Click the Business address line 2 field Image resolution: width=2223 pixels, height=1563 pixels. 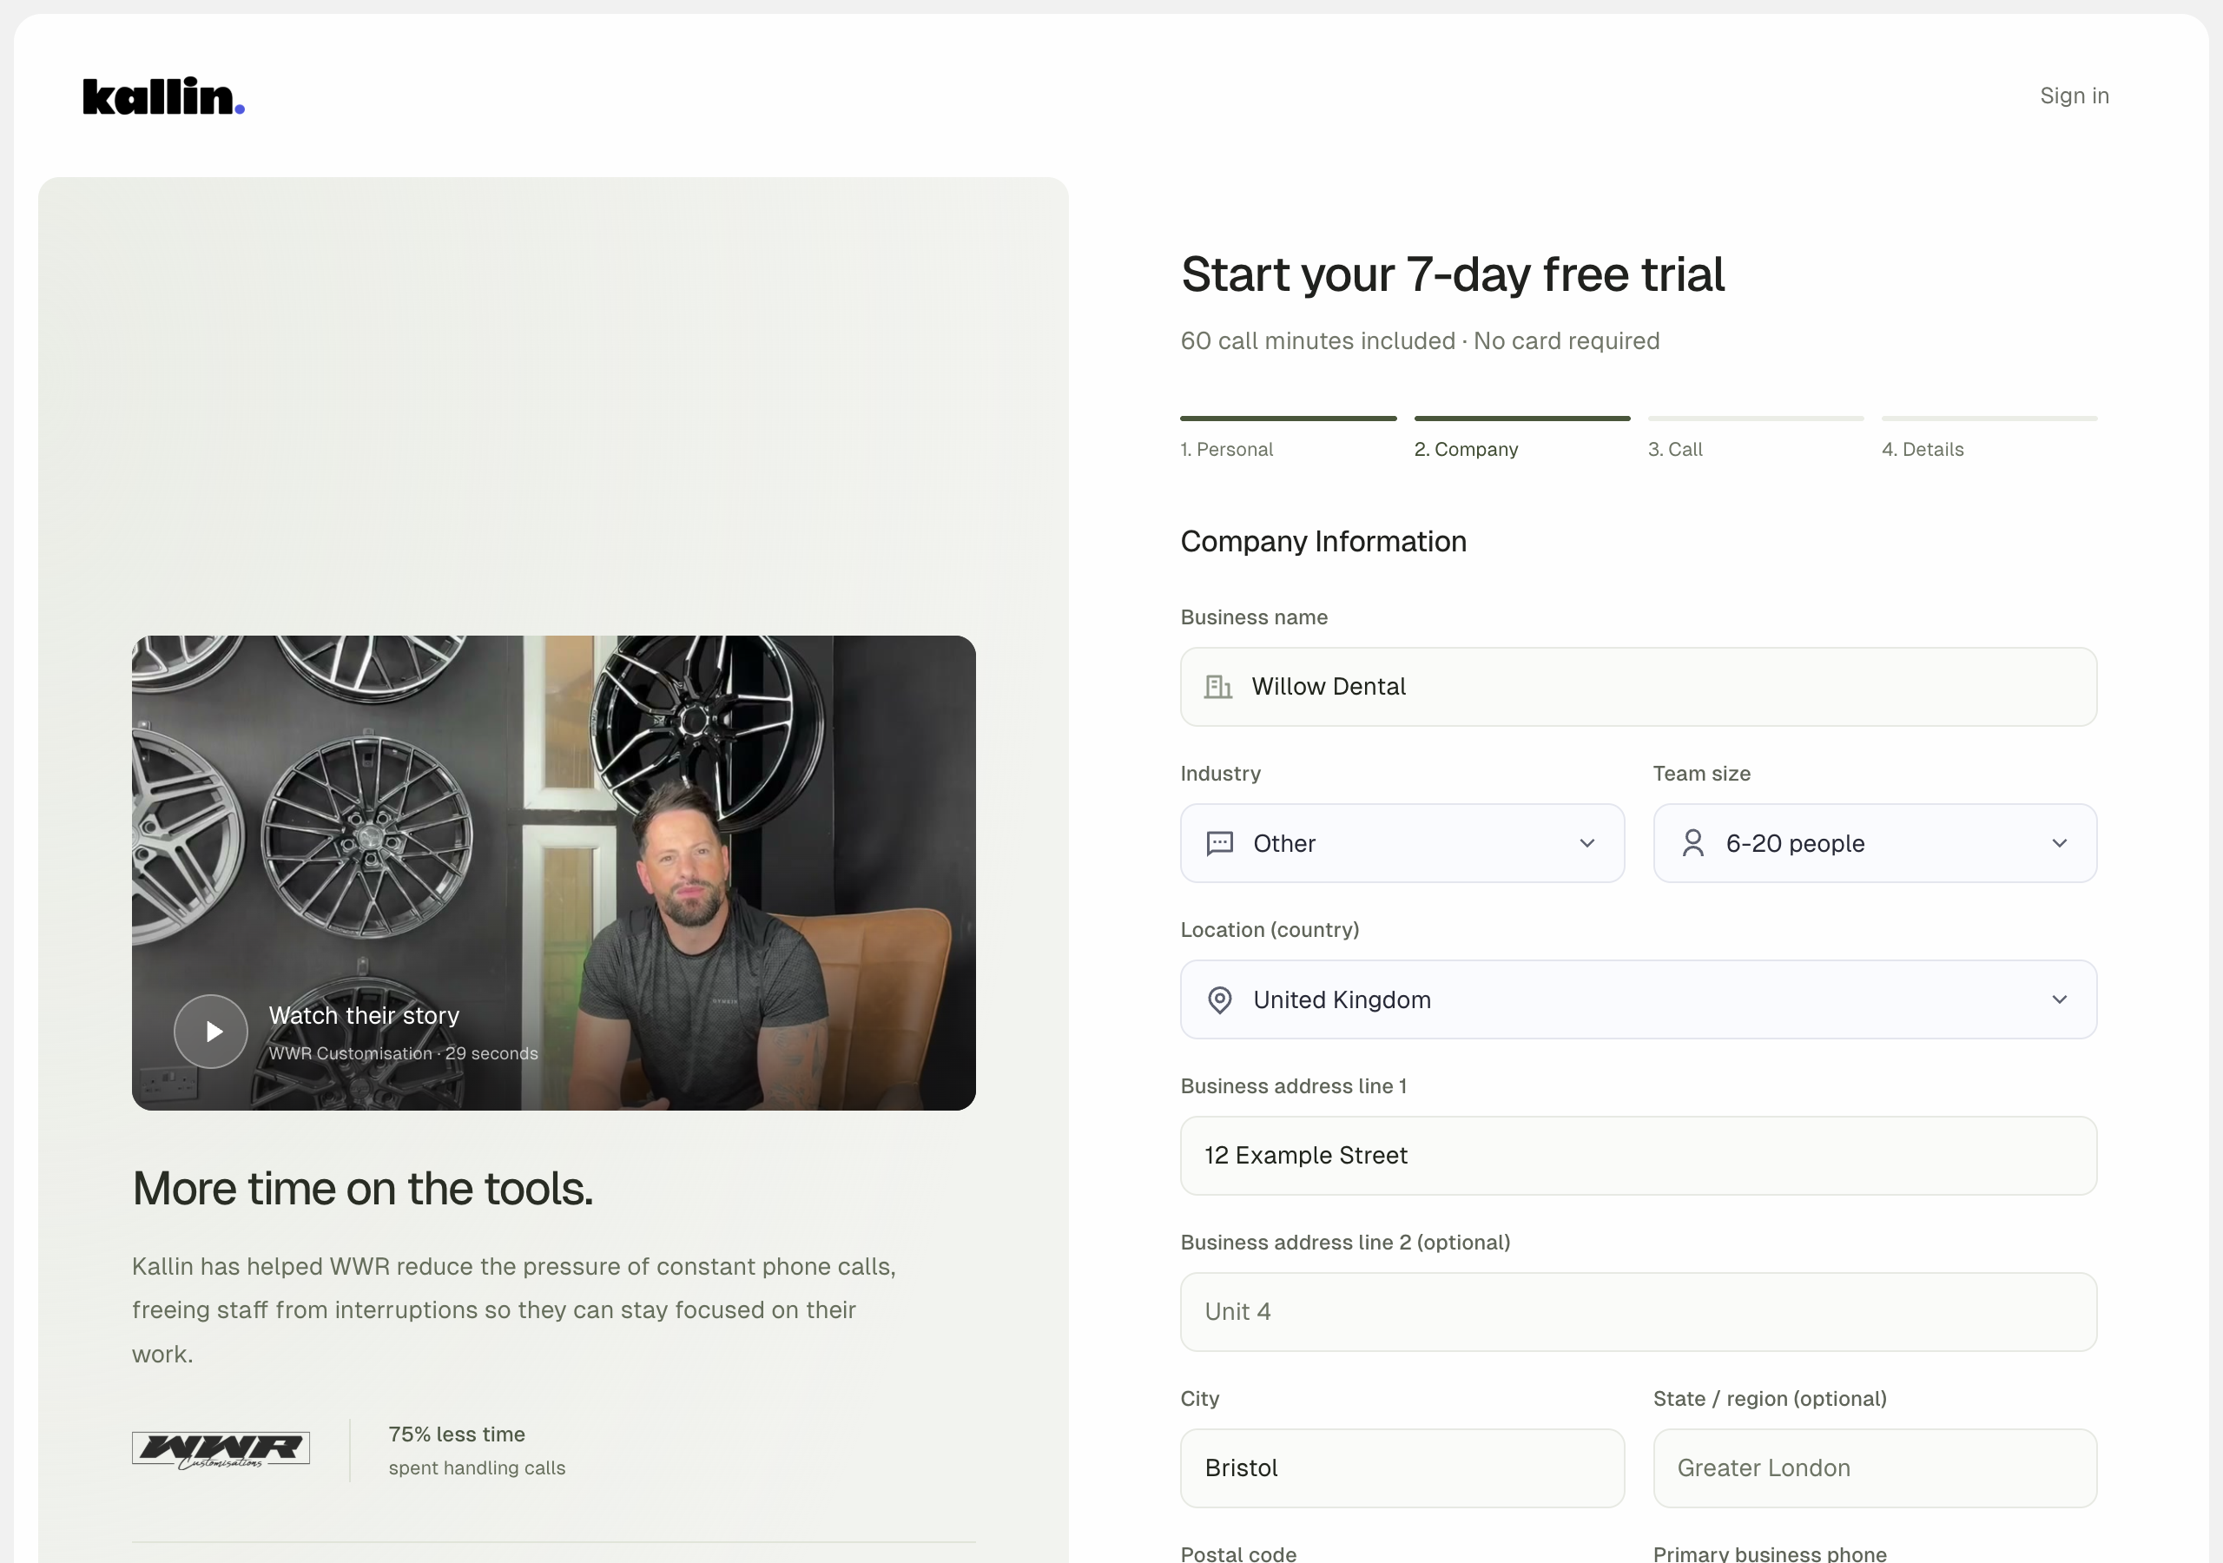pos(1639,1312)
